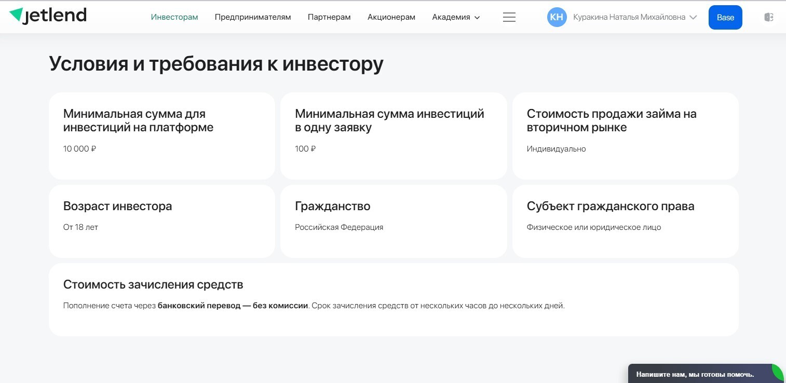
Task: Select the 'Возраст инвестора' card
Action: [161, 221]
